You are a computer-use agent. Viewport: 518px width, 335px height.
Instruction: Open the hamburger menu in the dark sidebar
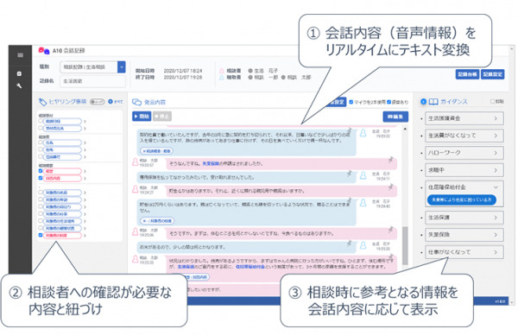21,55
